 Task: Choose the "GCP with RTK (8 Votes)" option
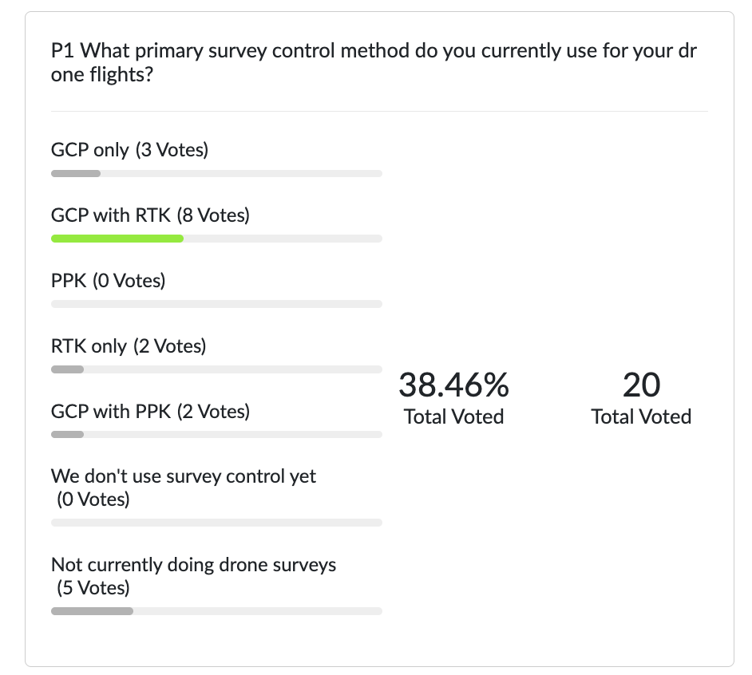[150, 215]
